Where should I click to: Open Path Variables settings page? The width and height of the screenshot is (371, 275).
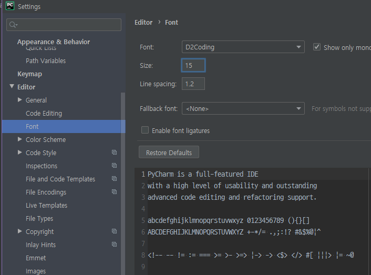coord(46,61)
